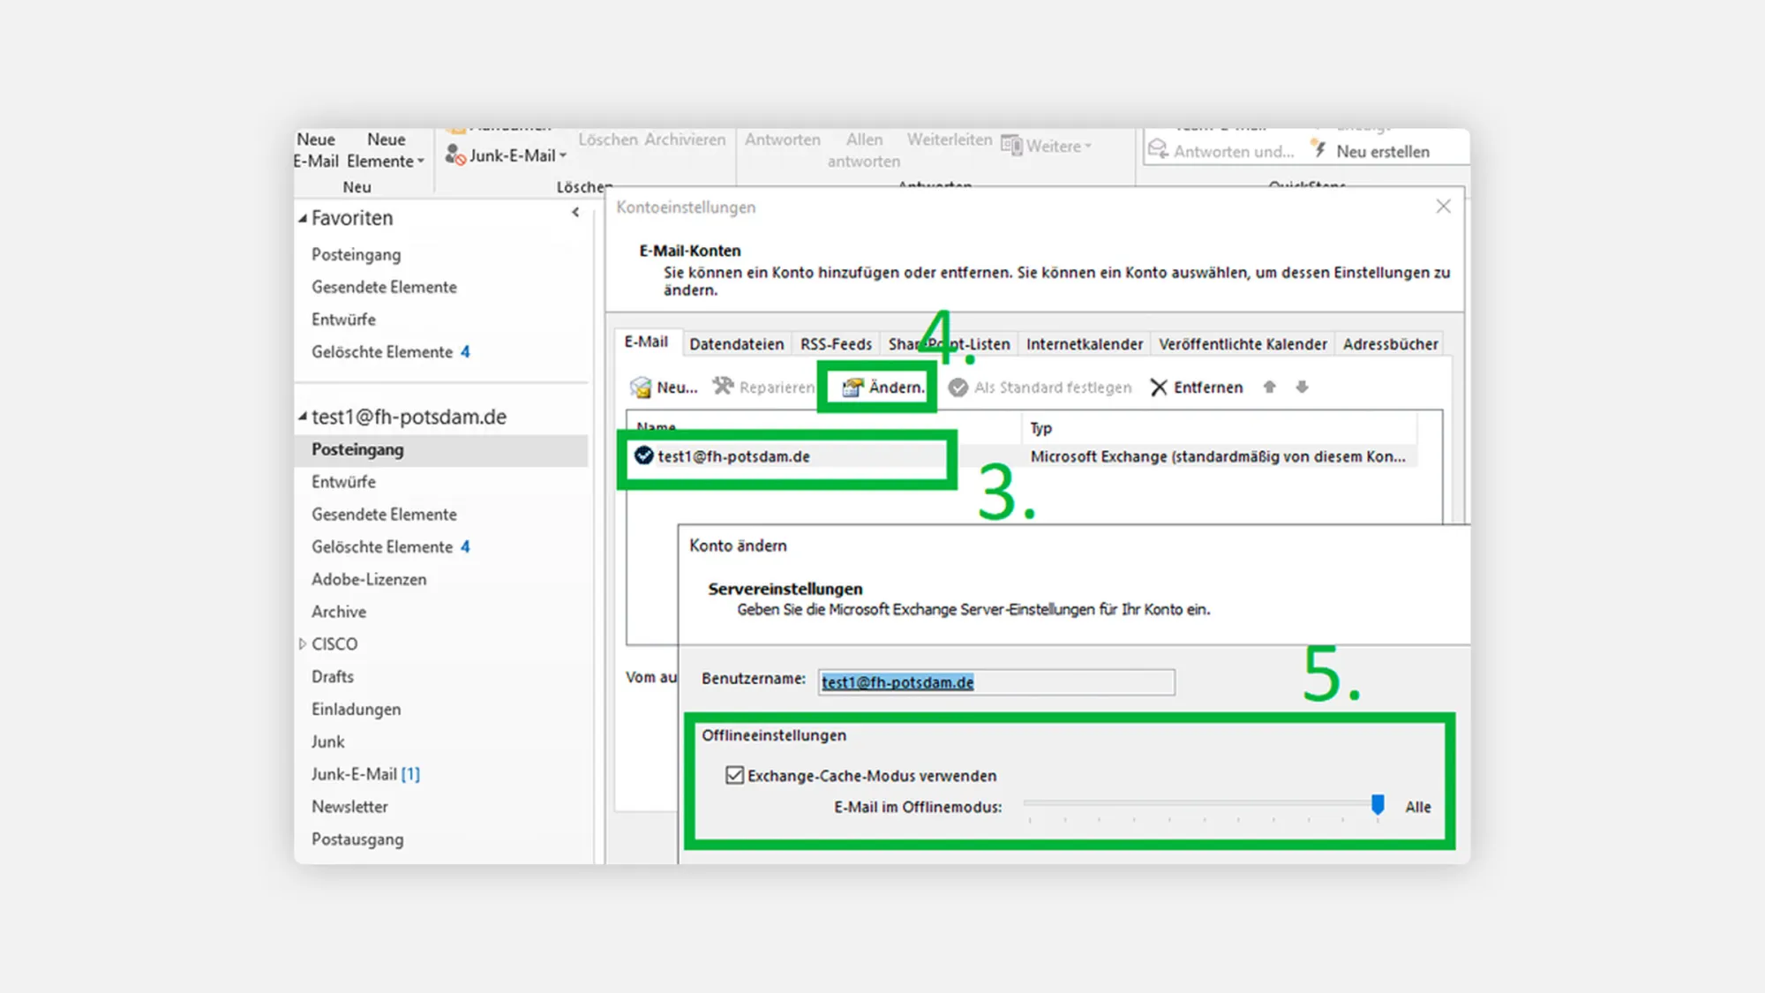Image resolution: width=1765 pixels, height=993 pixels.
Task: Click the Entfernen icon to remove account
Action: pos(1198,387)
